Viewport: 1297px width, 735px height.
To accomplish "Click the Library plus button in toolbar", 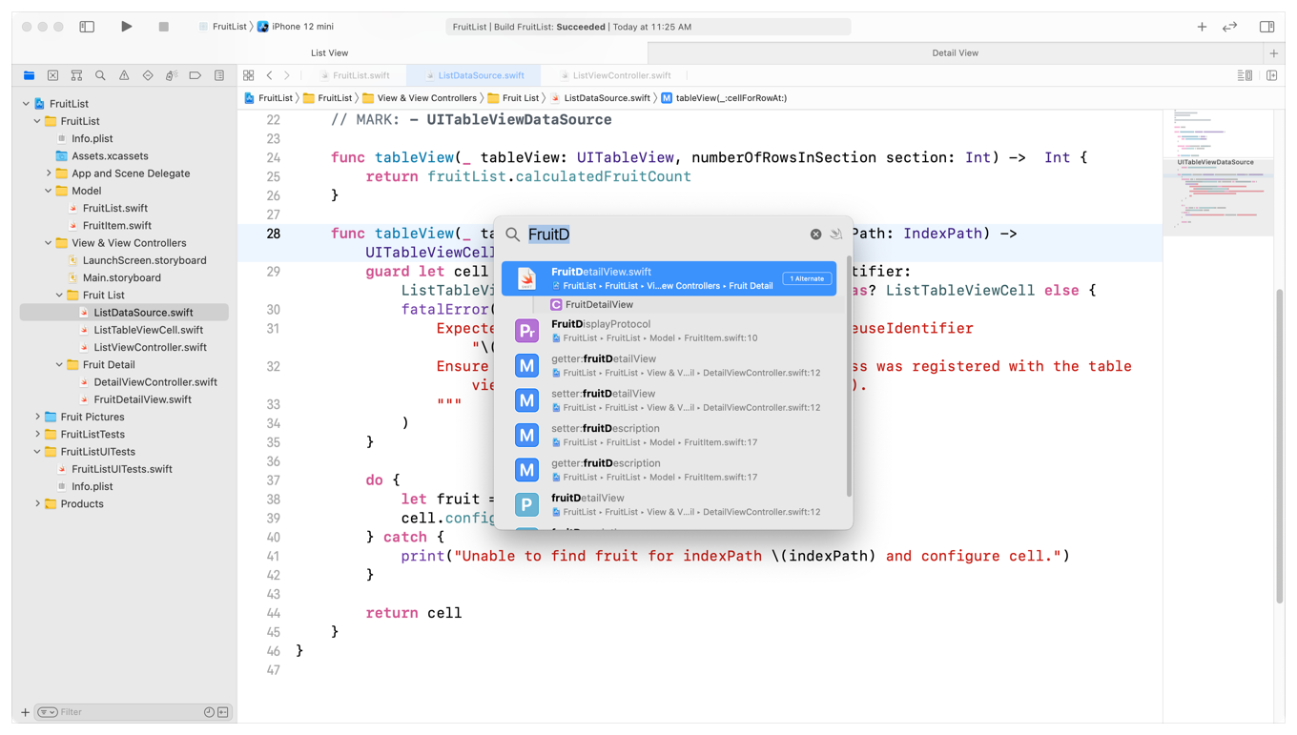I will (1202, 27).
